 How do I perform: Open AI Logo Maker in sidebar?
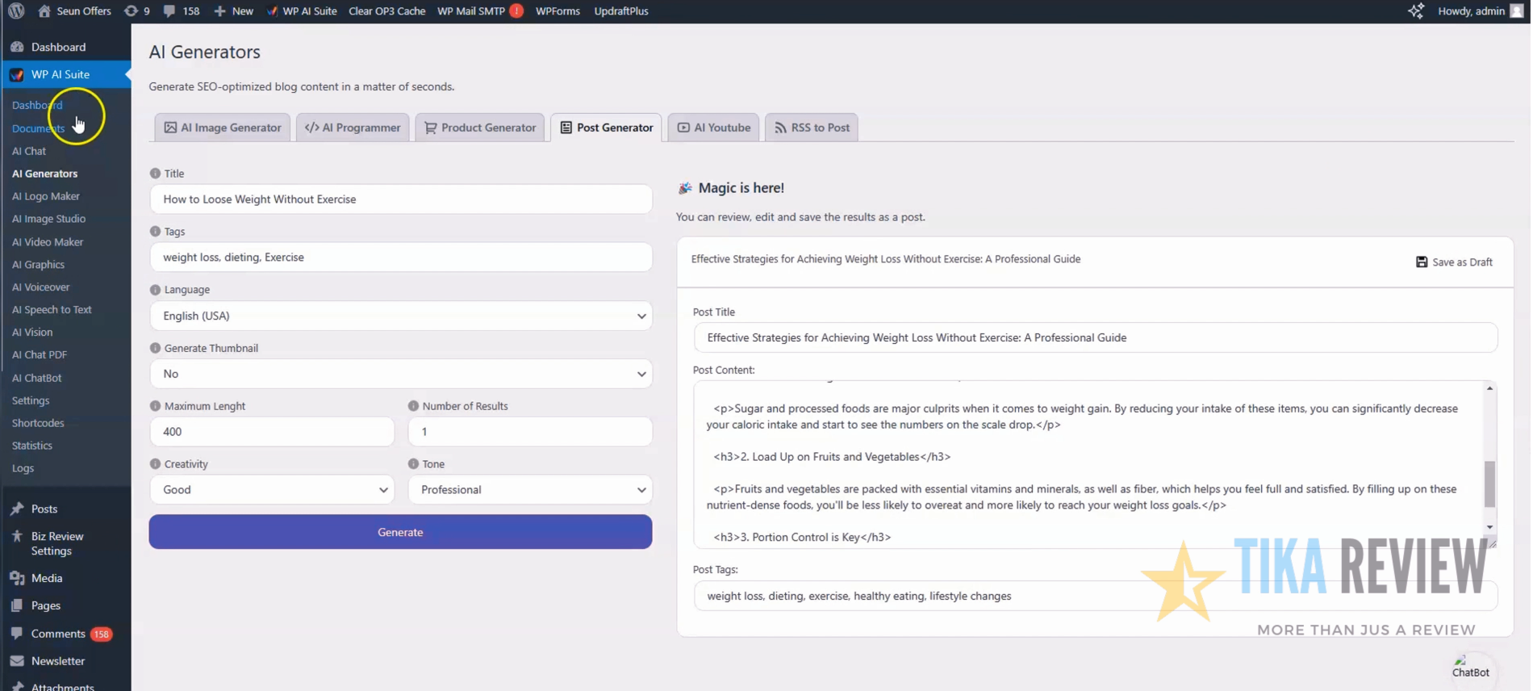coord(46,196)
